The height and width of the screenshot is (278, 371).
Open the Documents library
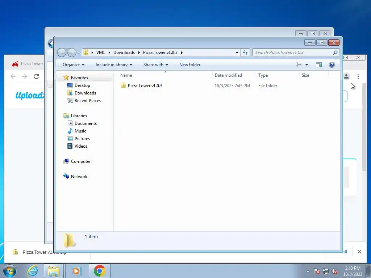click(x=86, y=123)
